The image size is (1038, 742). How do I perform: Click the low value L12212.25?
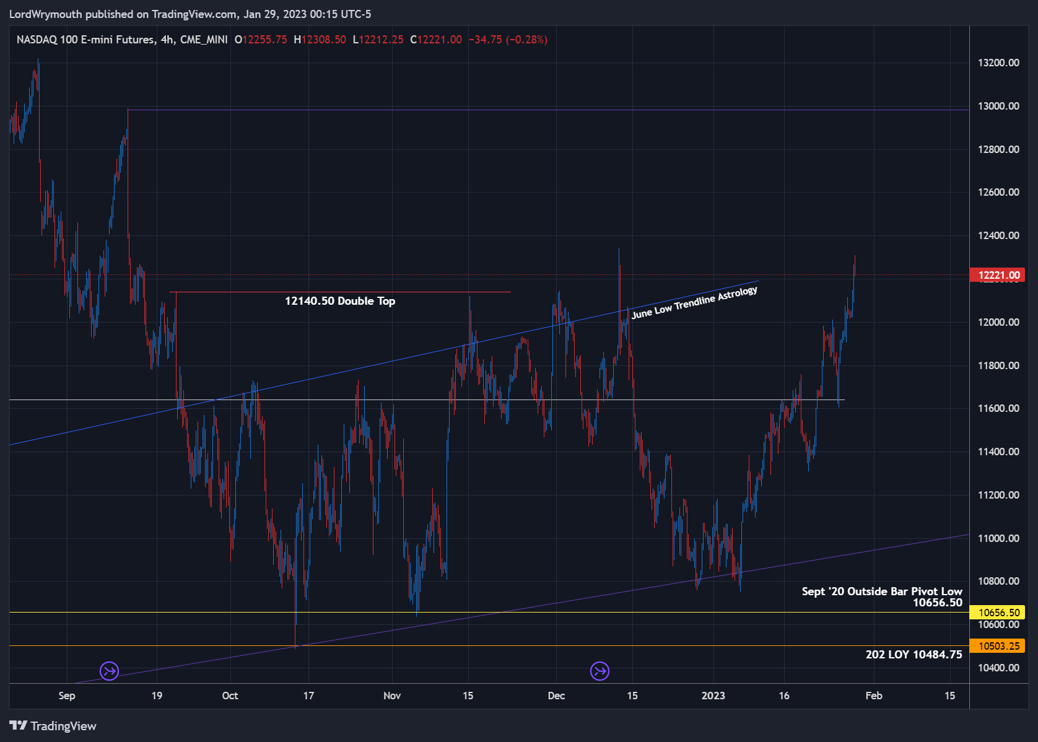pyautogui.click(x=378, y=40)
